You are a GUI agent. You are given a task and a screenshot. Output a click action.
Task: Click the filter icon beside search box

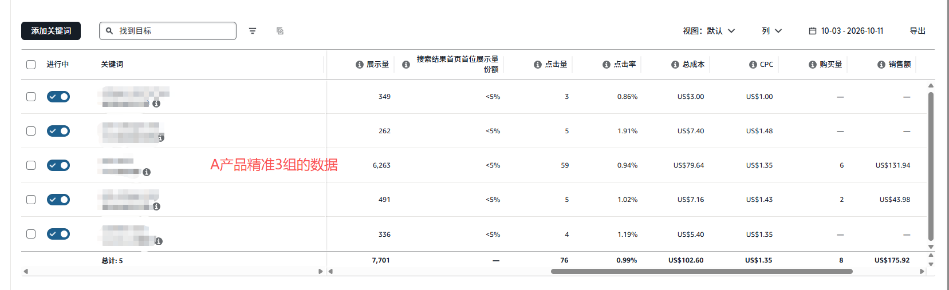click(253, 31)
